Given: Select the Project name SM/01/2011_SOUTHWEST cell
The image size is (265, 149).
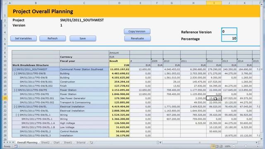Looking at the screenshot, I should tap(82, 20).
